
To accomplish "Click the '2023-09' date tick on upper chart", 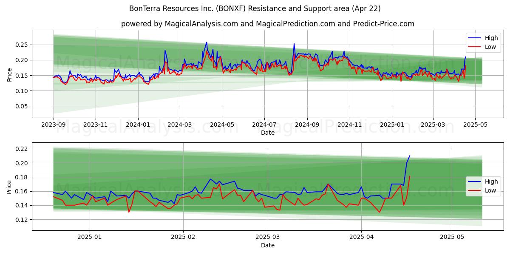I will tap(53, 125).
